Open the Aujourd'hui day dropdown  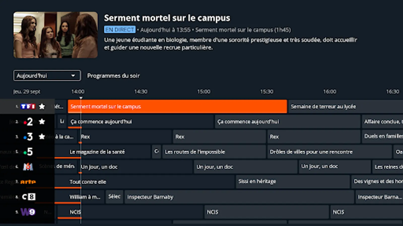47,76
